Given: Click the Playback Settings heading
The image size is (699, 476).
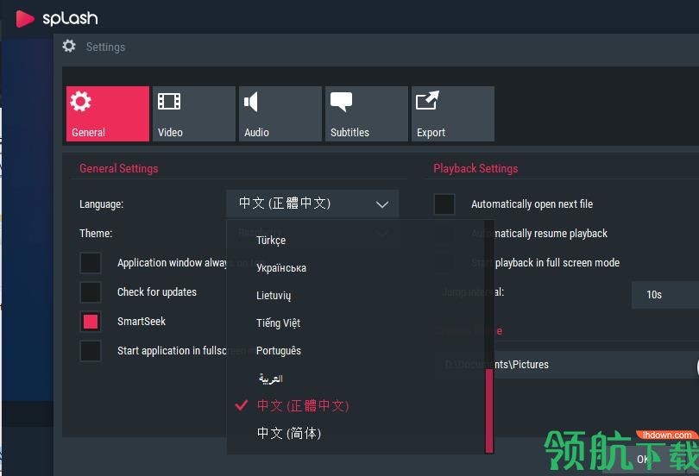Looking at the screenshot, I should [x=475, y=169].
